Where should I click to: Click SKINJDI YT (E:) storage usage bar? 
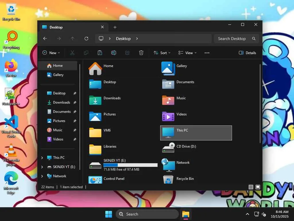click(131, 165)
